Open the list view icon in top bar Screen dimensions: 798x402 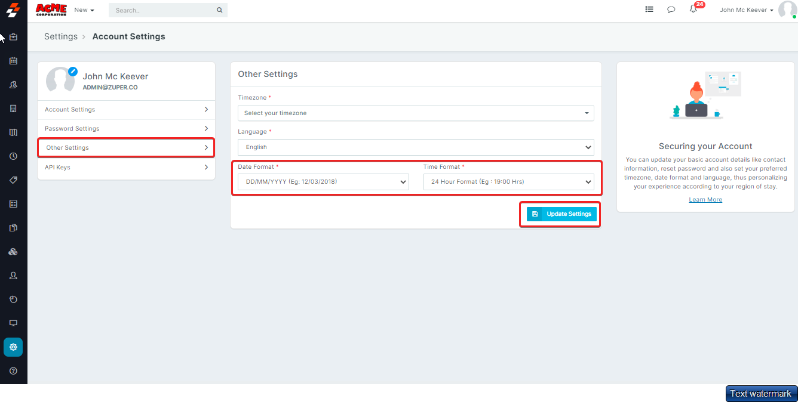coord(649,10)
